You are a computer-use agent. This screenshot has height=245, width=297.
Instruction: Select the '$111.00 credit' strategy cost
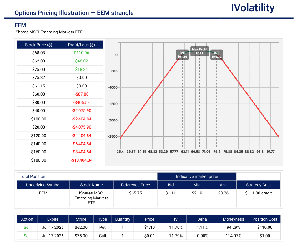click(x=258, y=193)
